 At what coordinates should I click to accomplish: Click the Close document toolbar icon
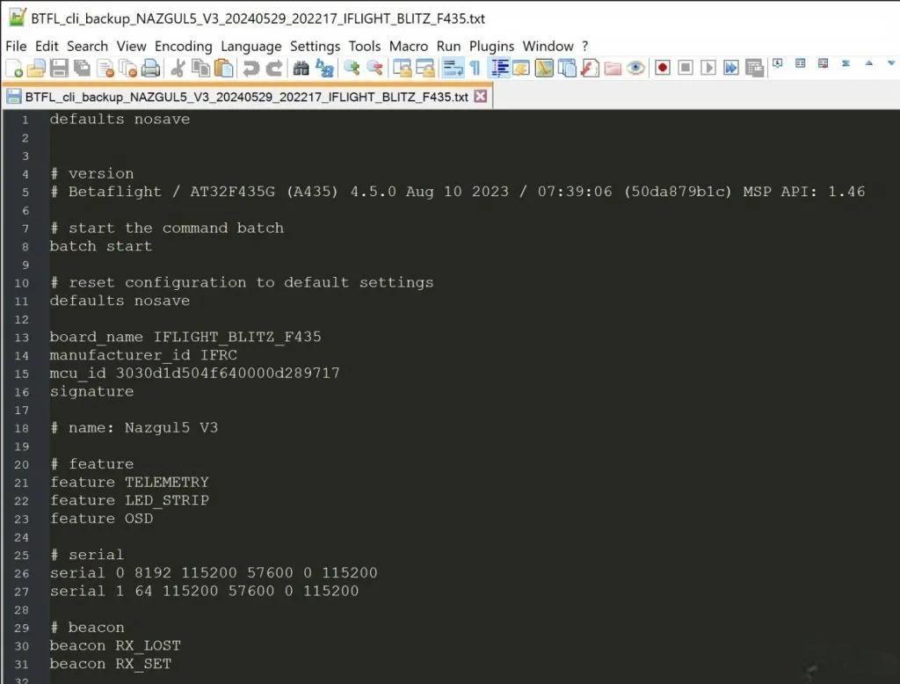105,69
